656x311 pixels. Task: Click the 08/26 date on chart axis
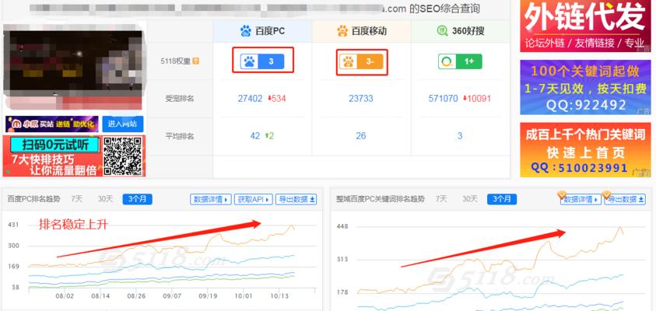coord(136,296)
